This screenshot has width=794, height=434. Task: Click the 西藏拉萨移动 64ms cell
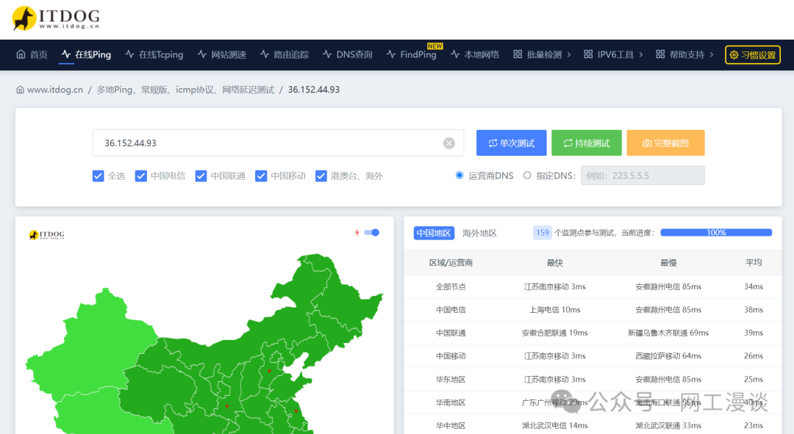point(668,356)
